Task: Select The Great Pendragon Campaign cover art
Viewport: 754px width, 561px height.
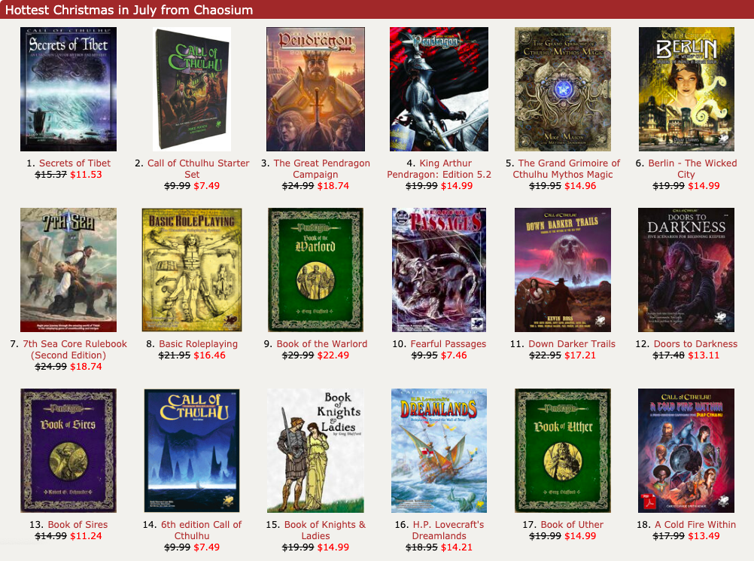Action: 315,89
